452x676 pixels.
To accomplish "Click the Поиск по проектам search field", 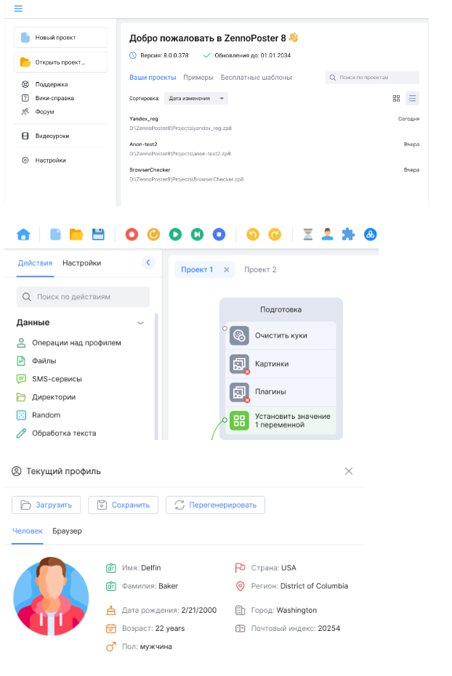I will click(x=372, y=78).
